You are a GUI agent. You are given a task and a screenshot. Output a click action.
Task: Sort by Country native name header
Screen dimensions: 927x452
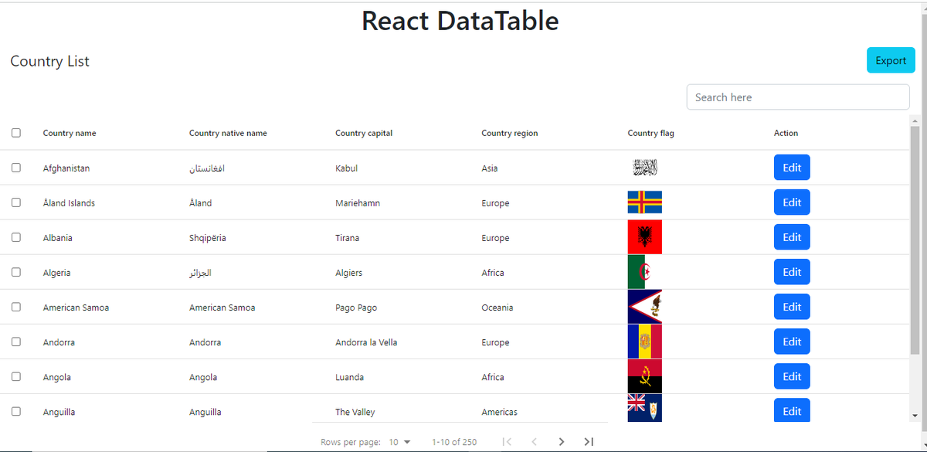tap(228, 133)
